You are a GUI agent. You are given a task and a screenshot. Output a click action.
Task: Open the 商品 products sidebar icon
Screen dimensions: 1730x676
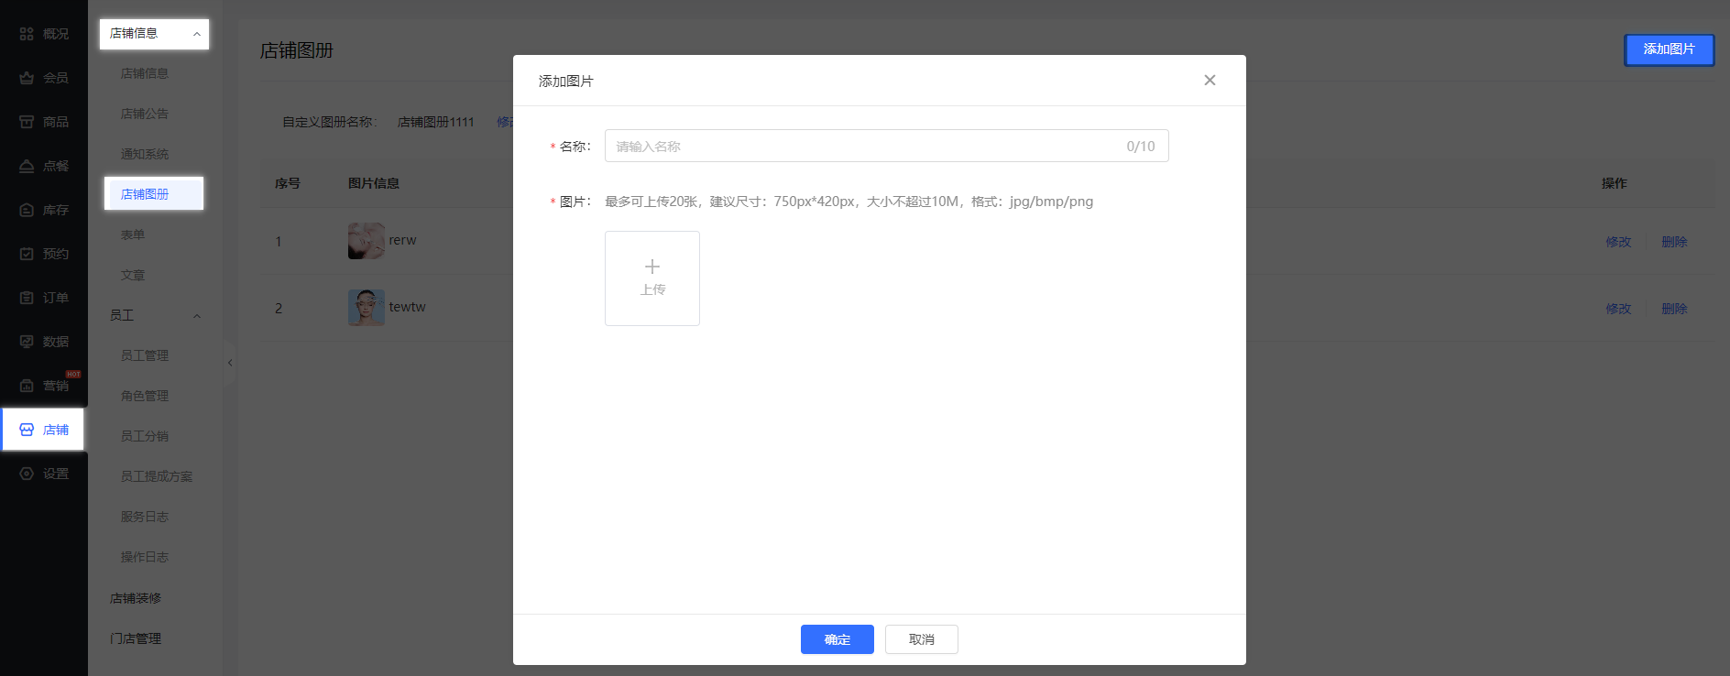click(27, 122)
